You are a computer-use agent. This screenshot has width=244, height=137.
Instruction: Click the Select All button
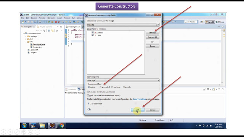[152, 33]
